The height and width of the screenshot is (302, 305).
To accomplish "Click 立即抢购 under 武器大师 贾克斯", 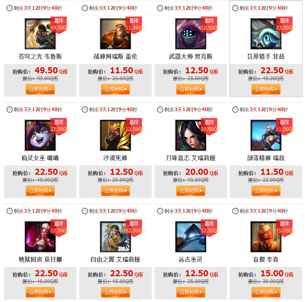I will pos(191,89).
